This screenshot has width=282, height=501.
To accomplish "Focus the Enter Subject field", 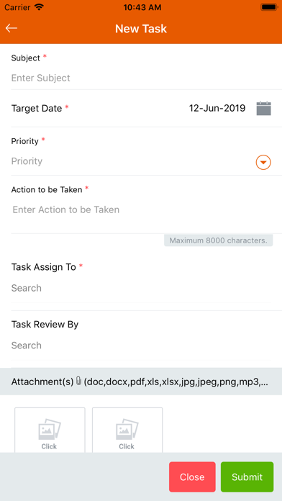I will (141, 78).
